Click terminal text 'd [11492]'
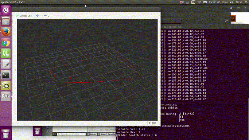Image resolution: width=249 pixels, height=140 pixels. click(187, 114)
